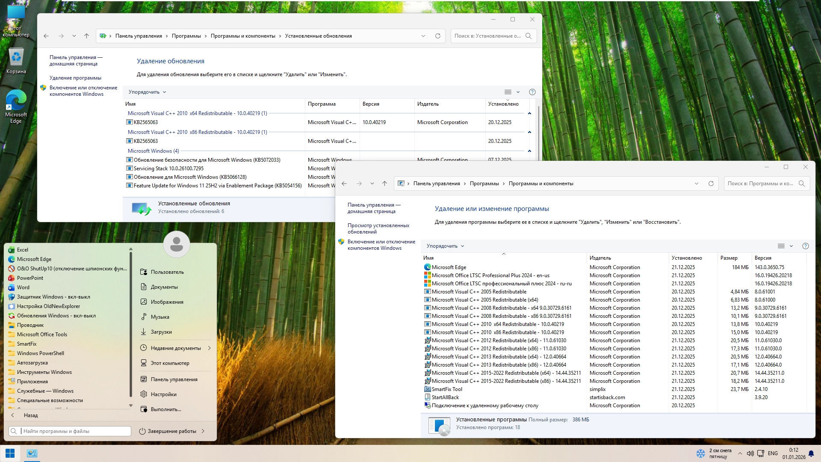Select Выполнить... in Start menu

tap(166, 409)
